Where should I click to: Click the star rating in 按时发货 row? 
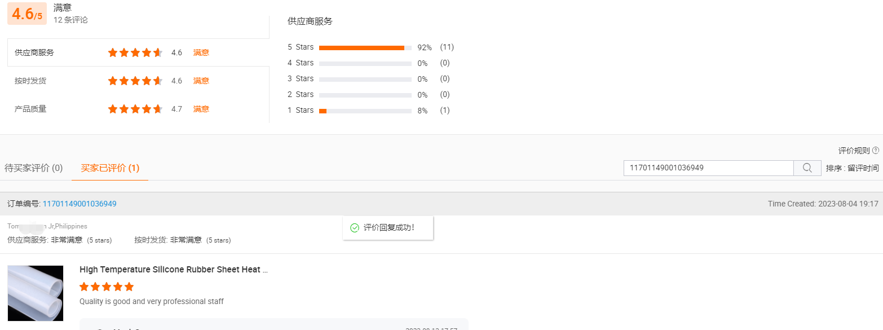(135, 81)
